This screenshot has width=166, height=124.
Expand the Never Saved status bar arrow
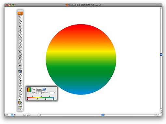(38, 115)
